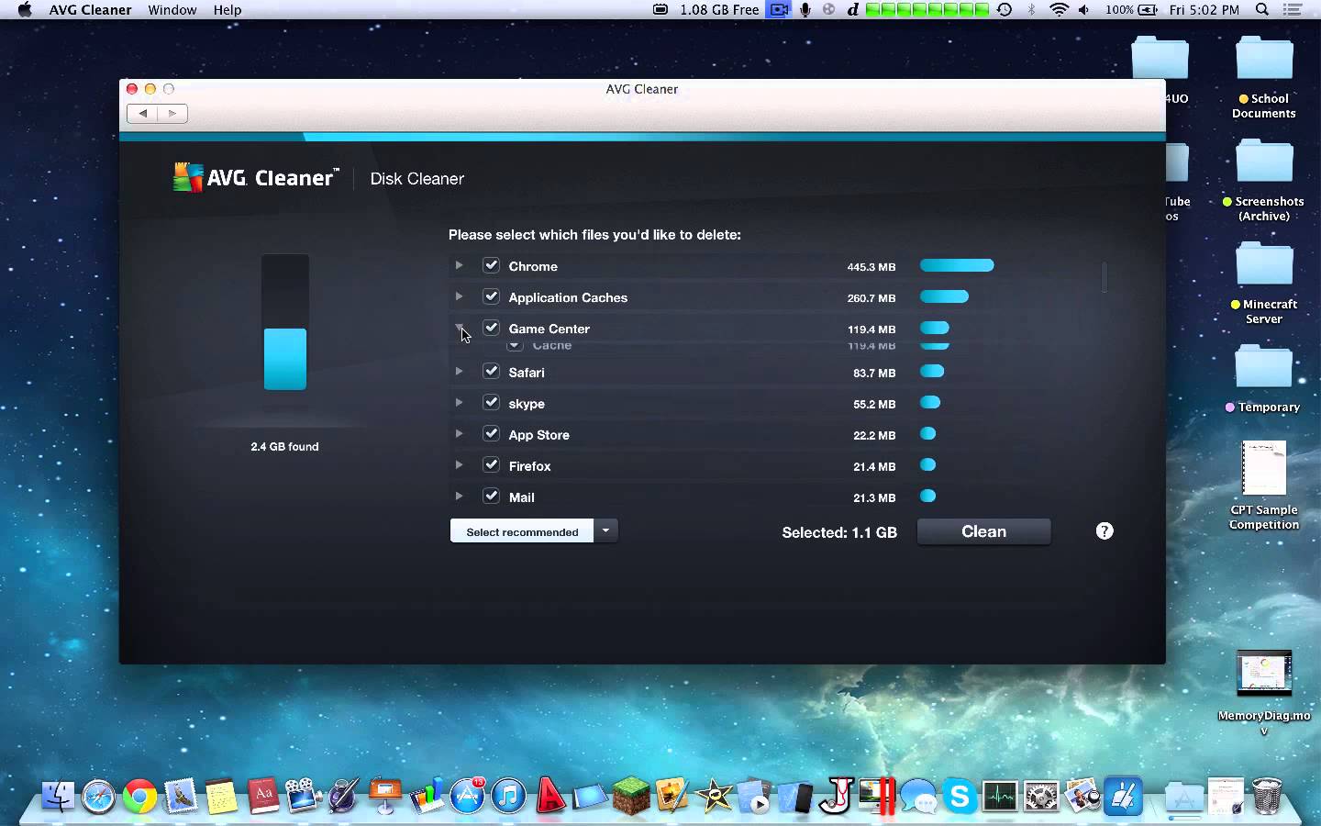
Task: Toggle the skype checkbox
Action: tap(492, 403)
